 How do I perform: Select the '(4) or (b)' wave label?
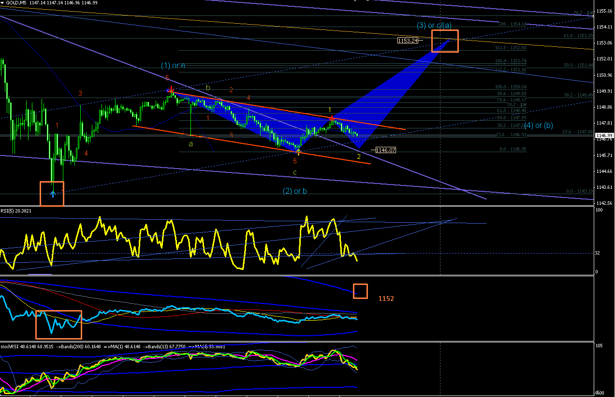pos(539,126)
